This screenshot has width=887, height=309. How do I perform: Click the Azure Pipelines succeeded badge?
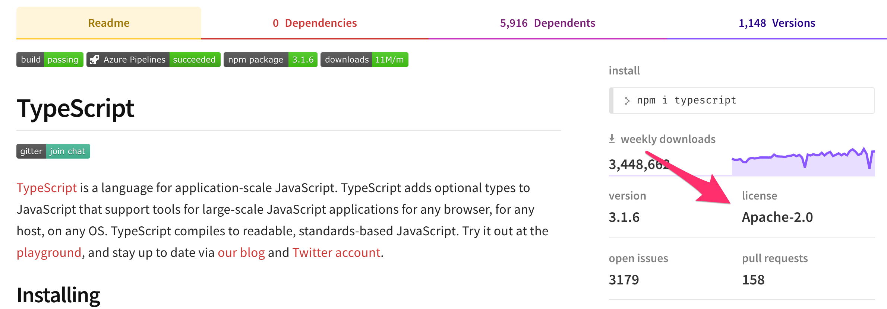point(153,60)
